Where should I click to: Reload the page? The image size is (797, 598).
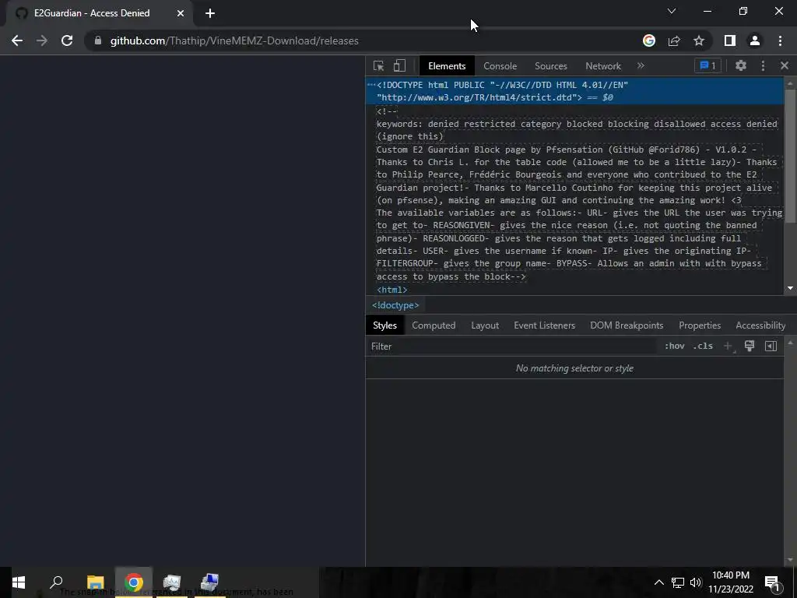67,40
